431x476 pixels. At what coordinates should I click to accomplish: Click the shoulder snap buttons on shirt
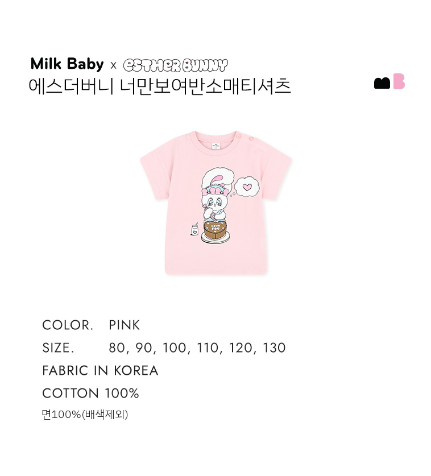244,136
